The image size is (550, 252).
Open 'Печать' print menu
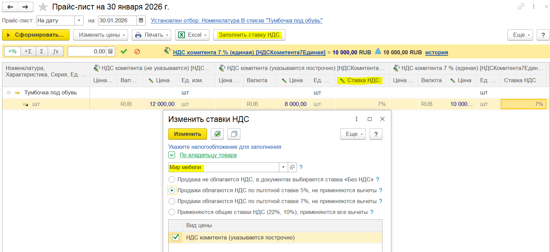coord(152,35)
